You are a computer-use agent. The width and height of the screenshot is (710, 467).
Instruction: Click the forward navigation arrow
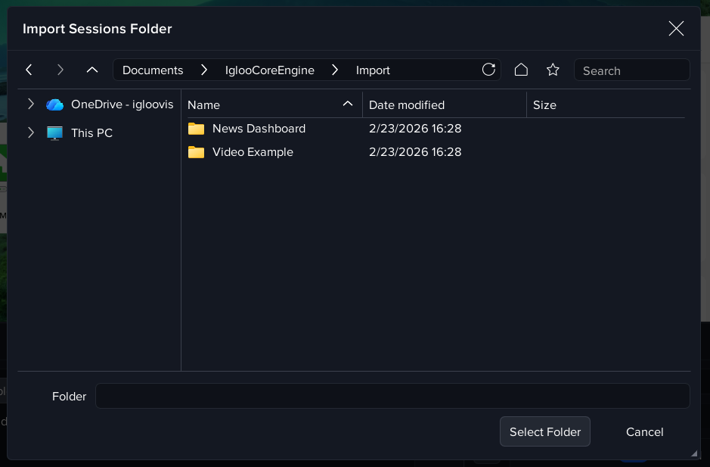click(60, 70)
